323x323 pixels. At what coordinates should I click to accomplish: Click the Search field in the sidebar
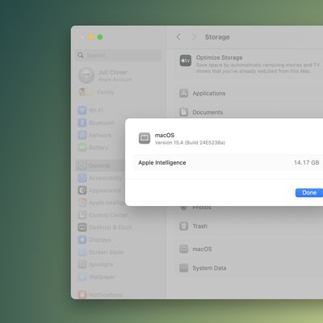(119, 55)
